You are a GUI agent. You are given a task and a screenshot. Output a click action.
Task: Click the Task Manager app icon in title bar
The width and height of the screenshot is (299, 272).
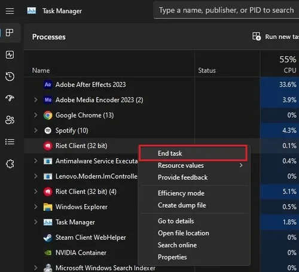click(x=32, y=11)
